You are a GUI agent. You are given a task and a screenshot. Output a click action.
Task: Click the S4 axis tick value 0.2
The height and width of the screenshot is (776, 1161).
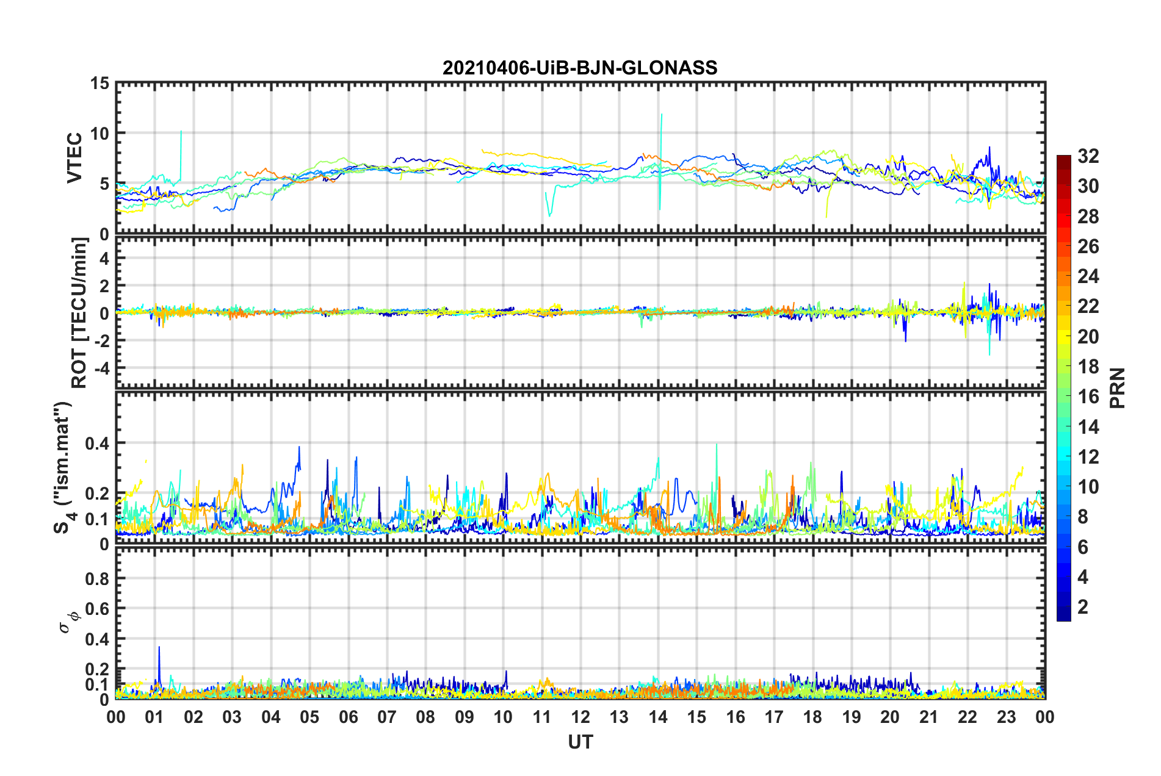[x=97, y=494]
